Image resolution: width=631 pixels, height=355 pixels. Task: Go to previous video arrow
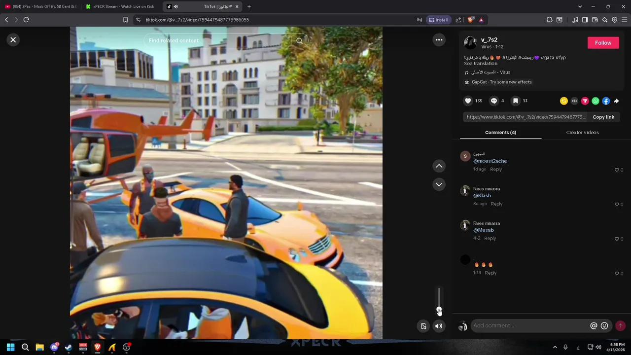(439, 166)
